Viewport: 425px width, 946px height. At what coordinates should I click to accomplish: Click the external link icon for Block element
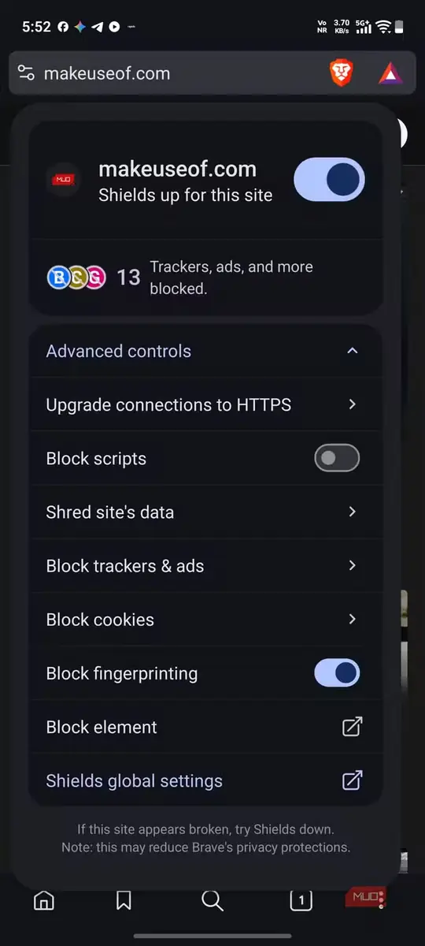352,727
